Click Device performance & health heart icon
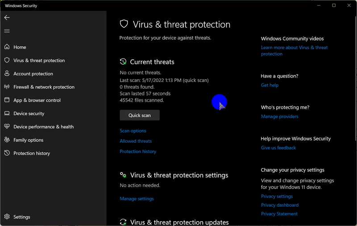The image size is (357, 226). click(7, 127)
